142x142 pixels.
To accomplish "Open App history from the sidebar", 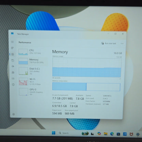I will pos(13,60).
